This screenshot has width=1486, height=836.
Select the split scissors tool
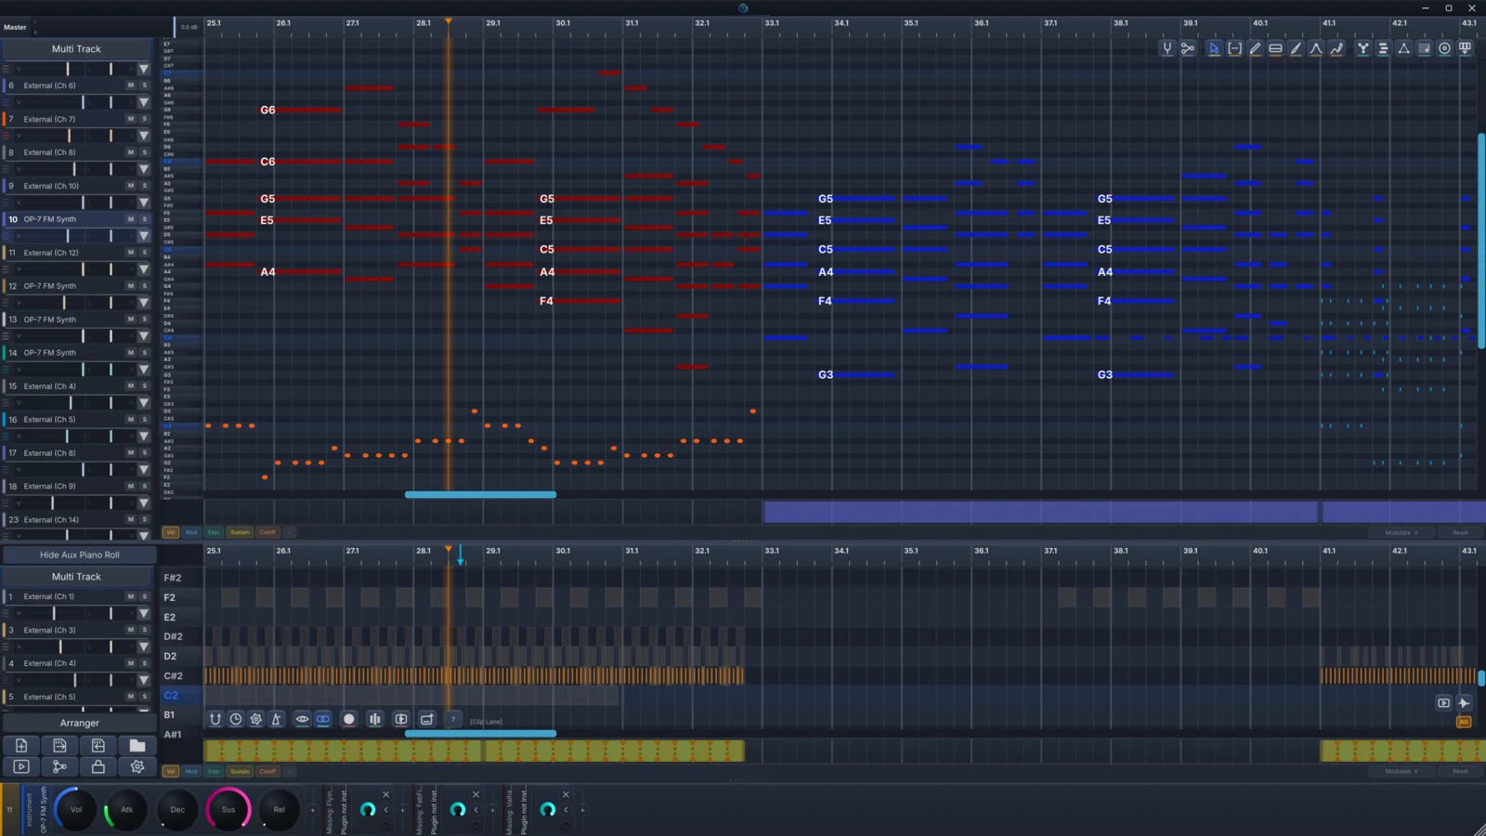[1188, 48]
